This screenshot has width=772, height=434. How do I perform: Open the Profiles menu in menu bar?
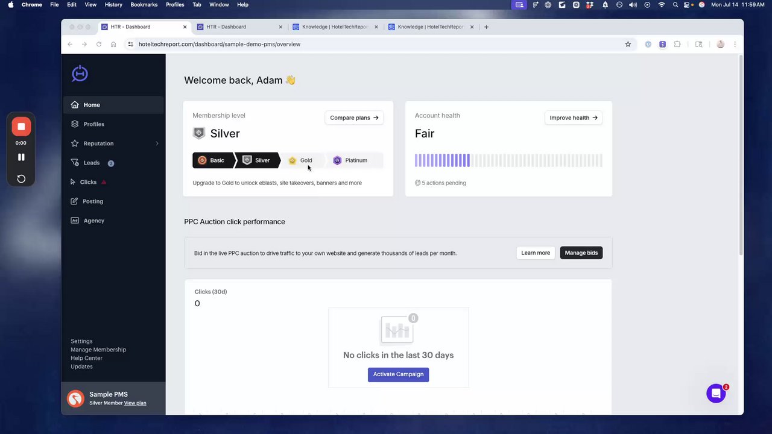(175, 4)
